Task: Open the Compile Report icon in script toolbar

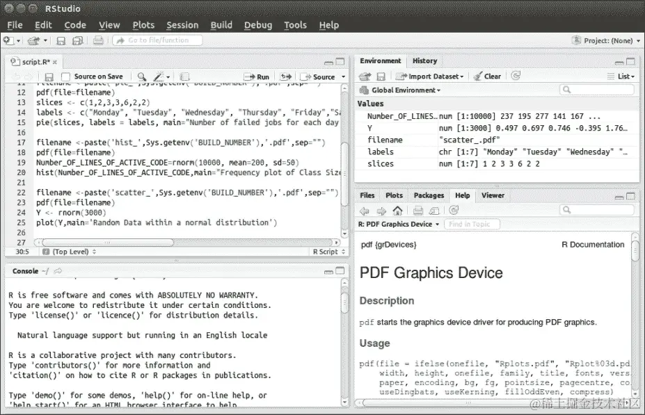Action: 184,76
